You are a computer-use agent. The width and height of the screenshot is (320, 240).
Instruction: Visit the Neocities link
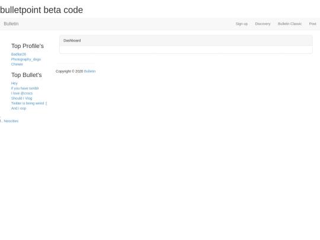click(11, 121)
